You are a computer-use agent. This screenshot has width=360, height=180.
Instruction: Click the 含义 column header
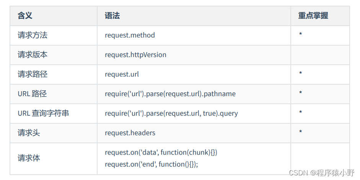[25, 16]
